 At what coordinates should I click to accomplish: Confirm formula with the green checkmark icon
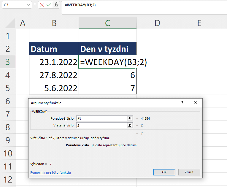[49, 5]
